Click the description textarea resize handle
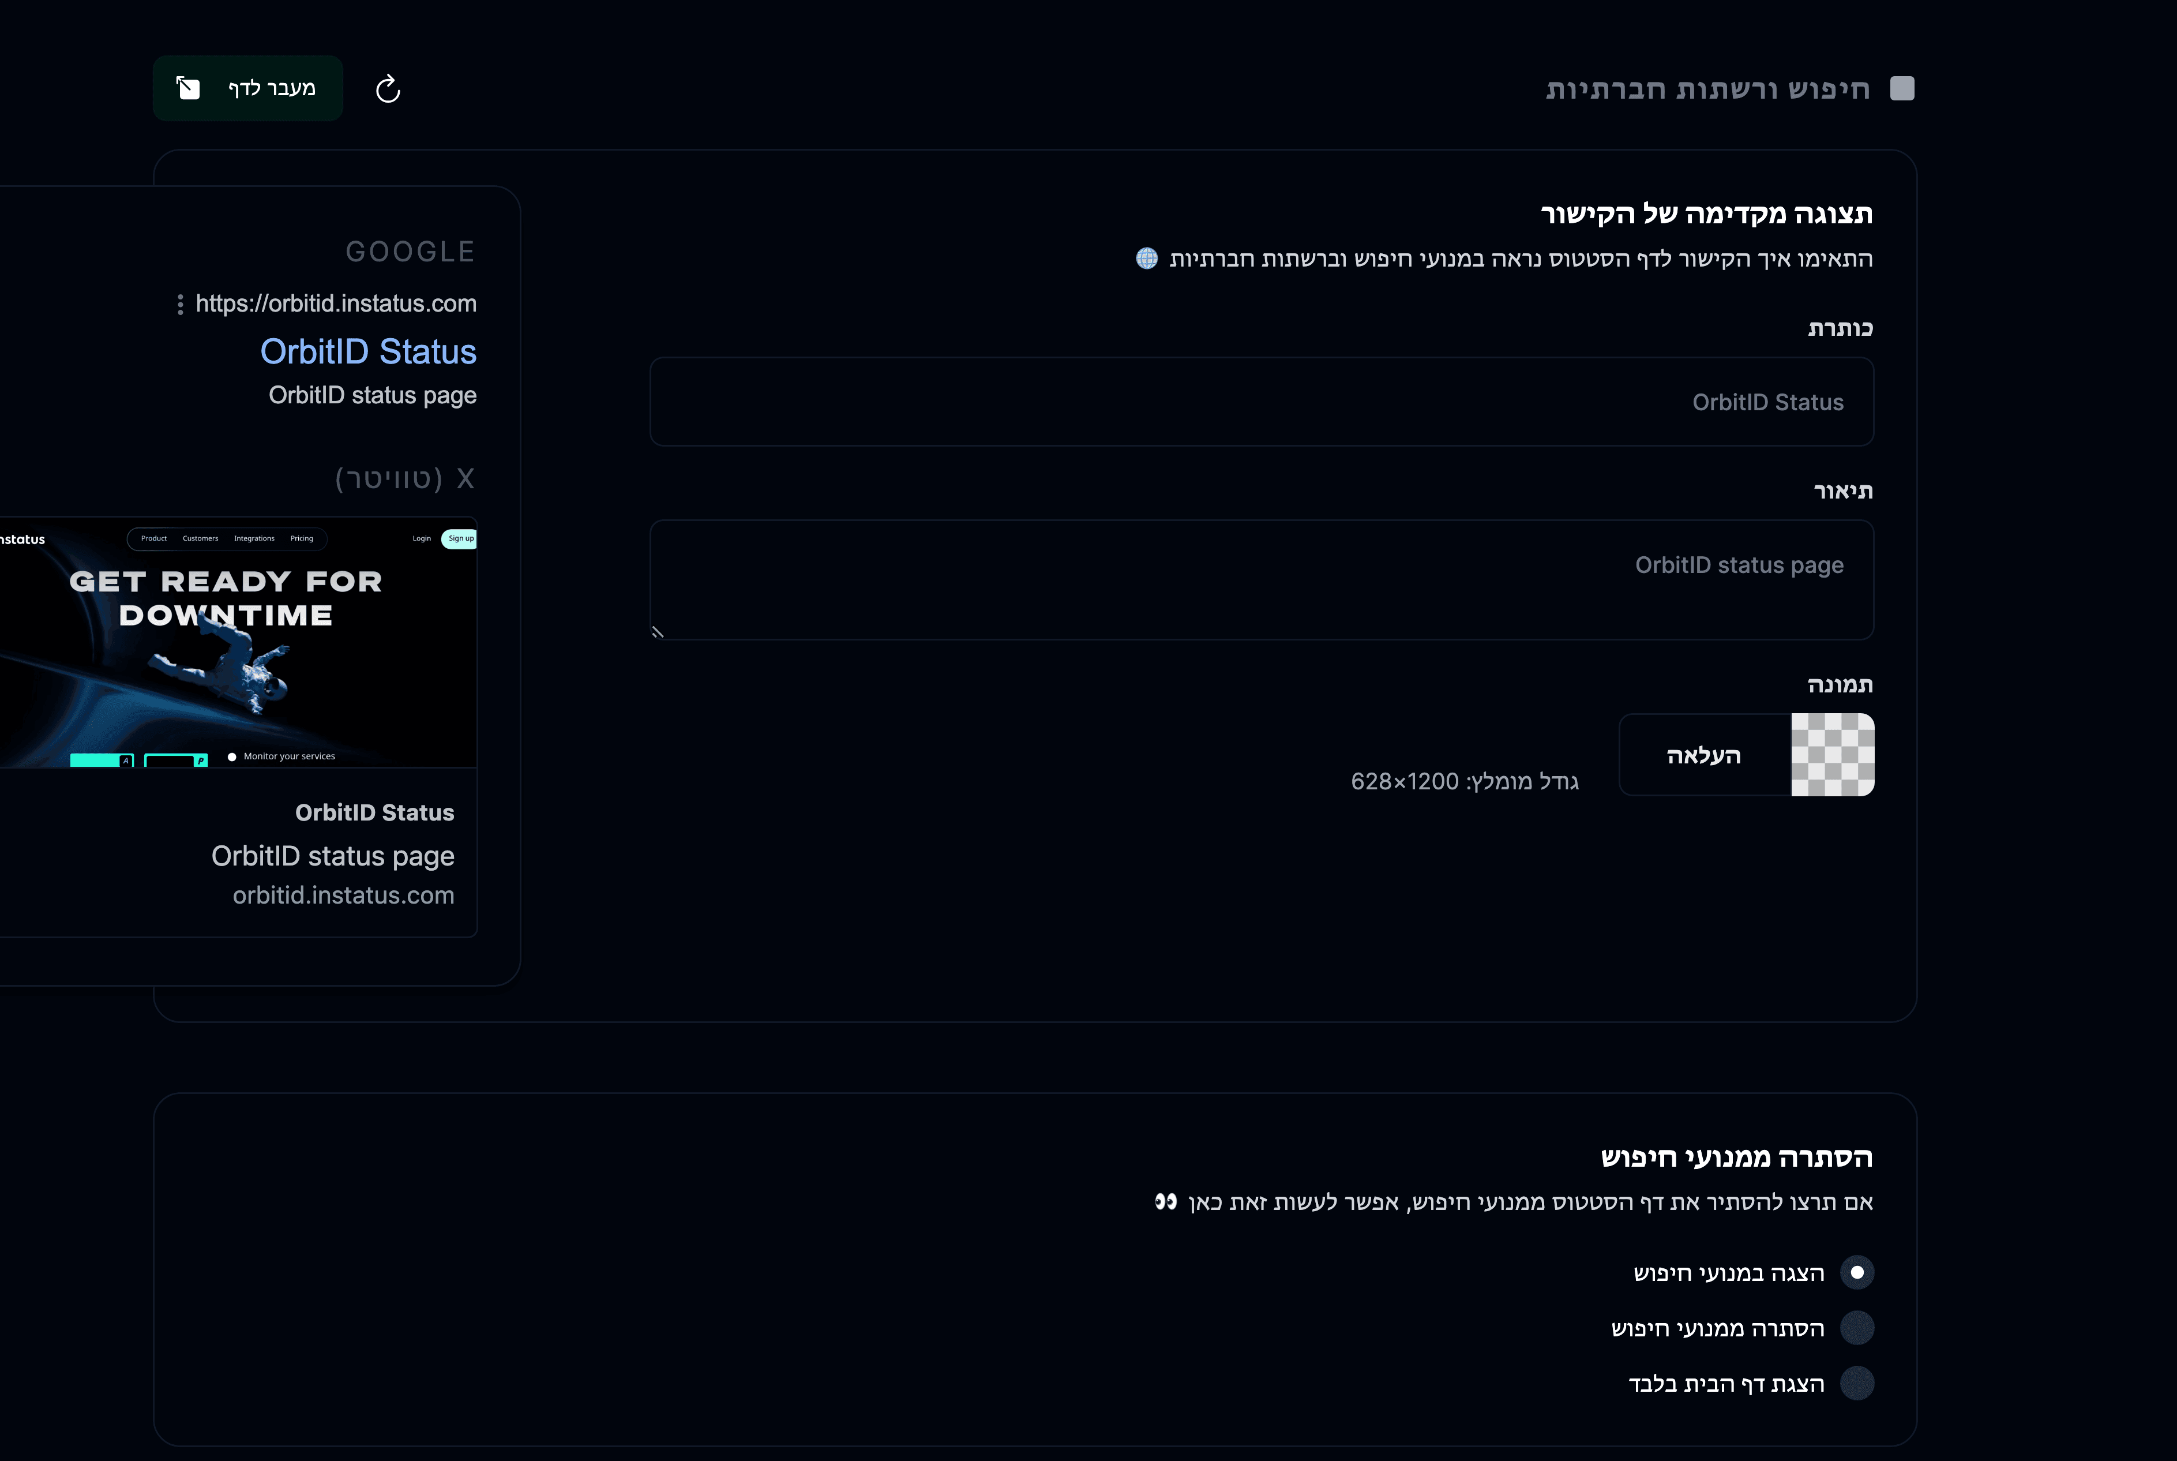The height and width of the screenshot is (1461, 2177). coord(659,632)
